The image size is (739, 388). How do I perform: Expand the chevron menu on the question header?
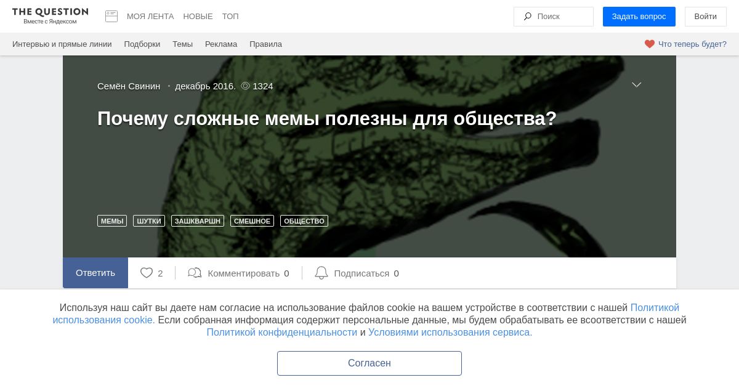point(637,85)
